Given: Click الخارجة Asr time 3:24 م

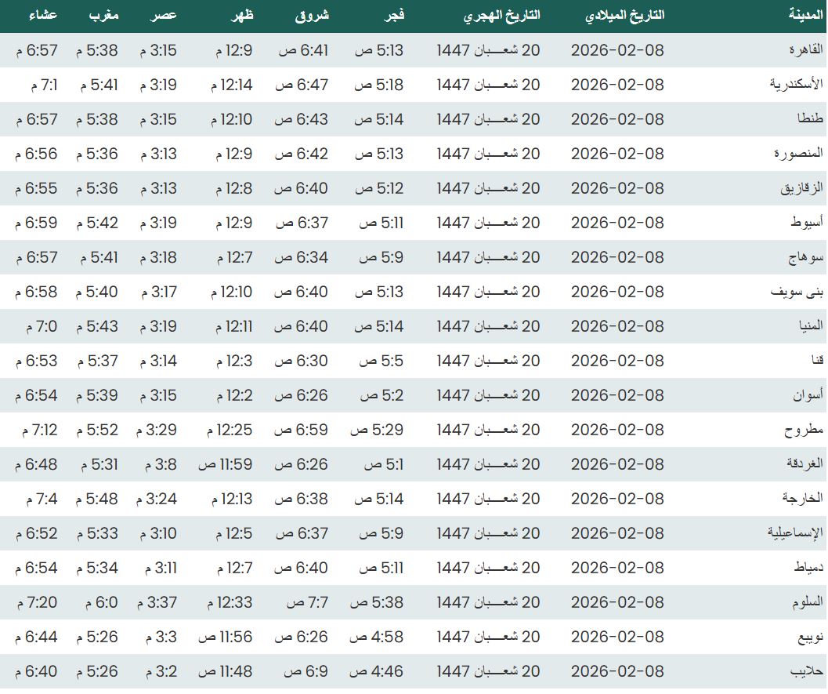Looking at the screenshot, I should [x=157, y=499].
